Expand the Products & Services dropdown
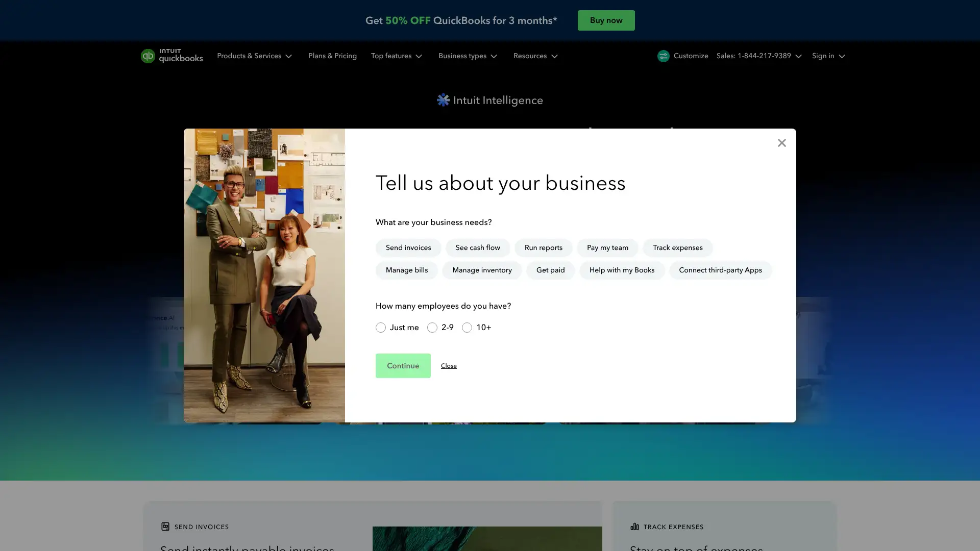Viewport: 980px width, 551px height. (x=254, y=56)
